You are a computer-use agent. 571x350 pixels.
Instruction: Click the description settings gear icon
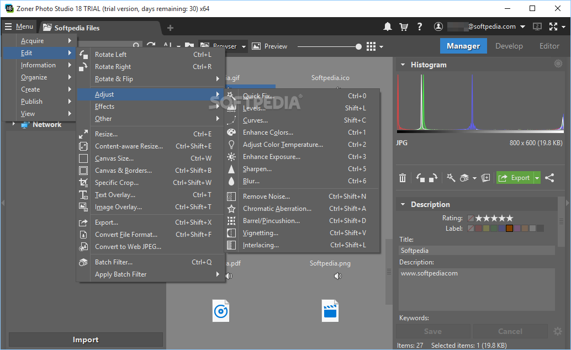pos(558,331)
